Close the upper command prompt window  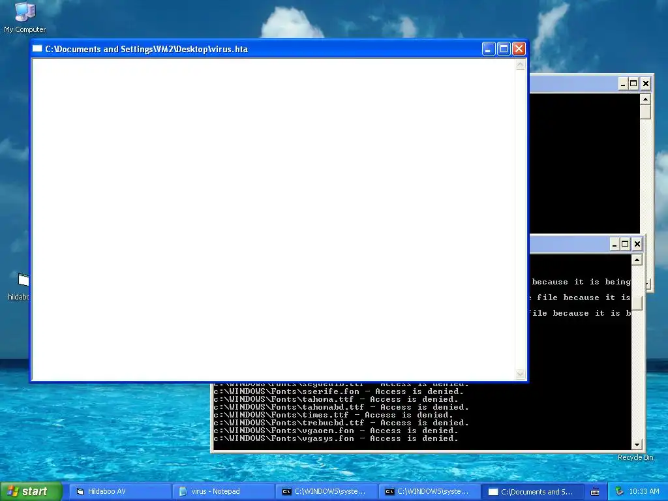coord(646,83)
